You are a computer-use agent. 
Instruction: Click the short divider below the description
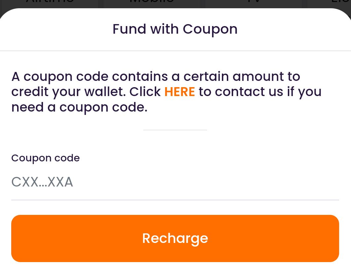[x=175, y=130]
